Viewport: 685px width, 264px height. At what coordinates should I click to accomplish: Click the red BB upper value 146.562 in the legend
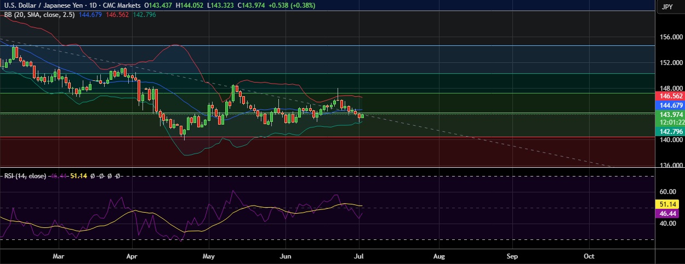coord(117,14)
